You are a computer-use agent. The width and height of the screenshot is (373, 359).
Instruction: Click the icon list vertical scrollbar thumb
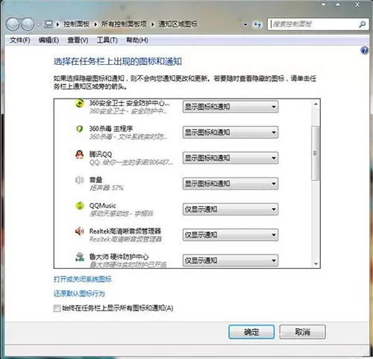point(316,153)
